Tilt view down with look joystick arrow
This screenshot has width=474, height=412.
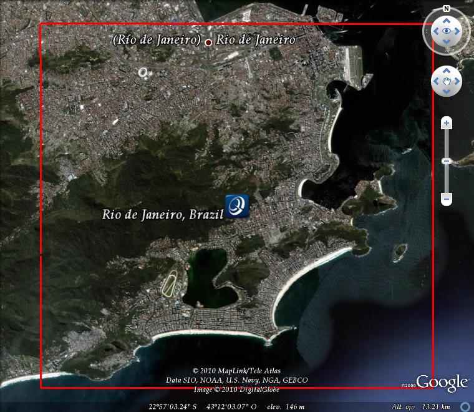tap(447, 42)
